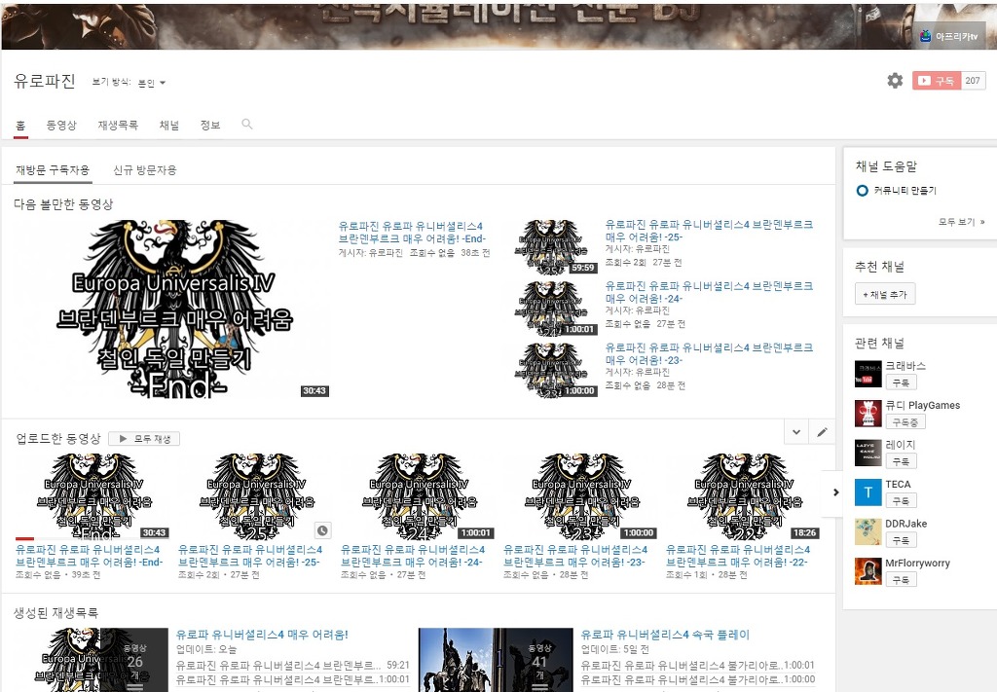997x692 pixels.
Task: Expand 모두 보기 in channel help
Action: click(961, 222)
